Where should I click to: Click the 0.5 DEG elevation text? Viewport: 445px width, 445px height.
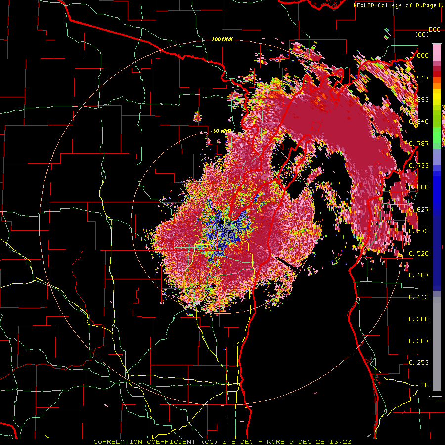[x=238, y=442]
